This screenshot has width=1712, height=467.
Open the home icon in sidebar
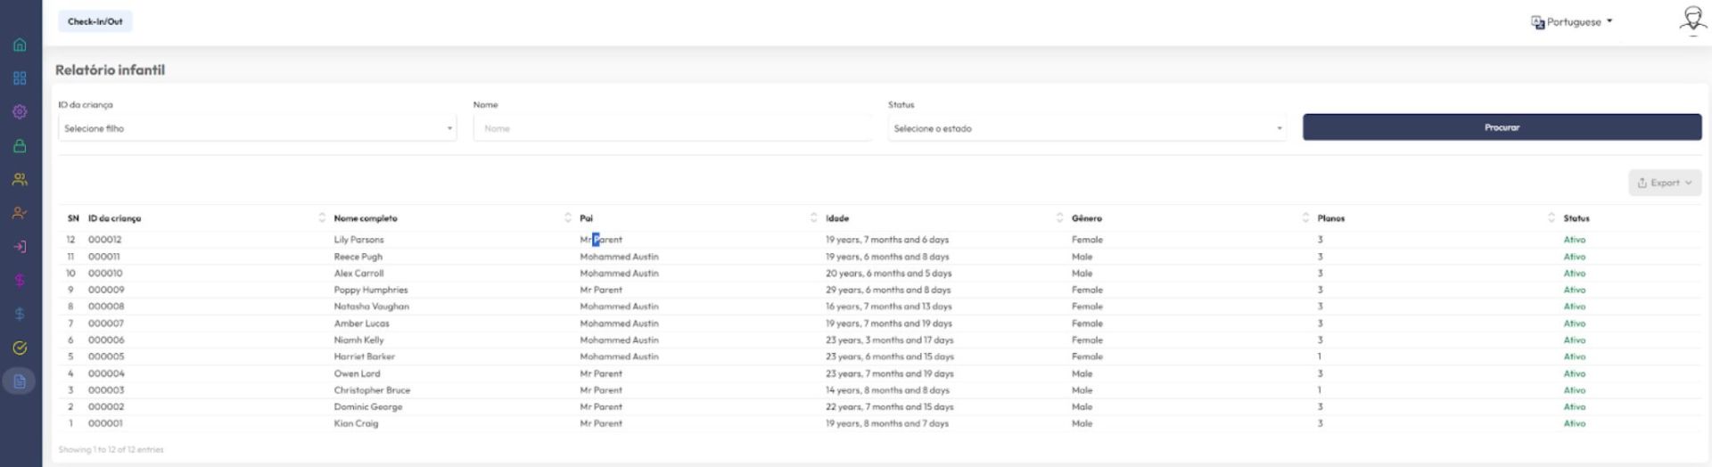(x=20, y=45)
